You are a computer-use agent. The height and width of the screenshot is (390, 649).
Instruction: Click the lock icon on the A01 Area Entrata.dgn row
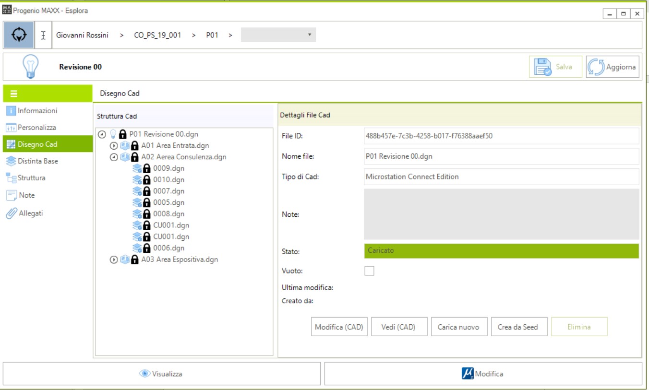coord(135,145)
